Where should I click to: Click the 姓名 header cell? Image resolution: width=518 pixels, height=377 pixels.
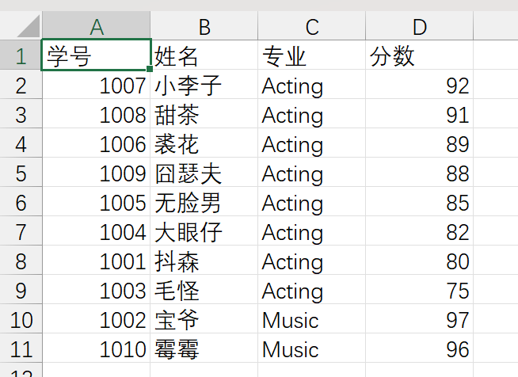[x=204, y=56]
